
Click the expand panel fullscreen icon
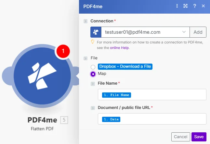click(185, 6)
